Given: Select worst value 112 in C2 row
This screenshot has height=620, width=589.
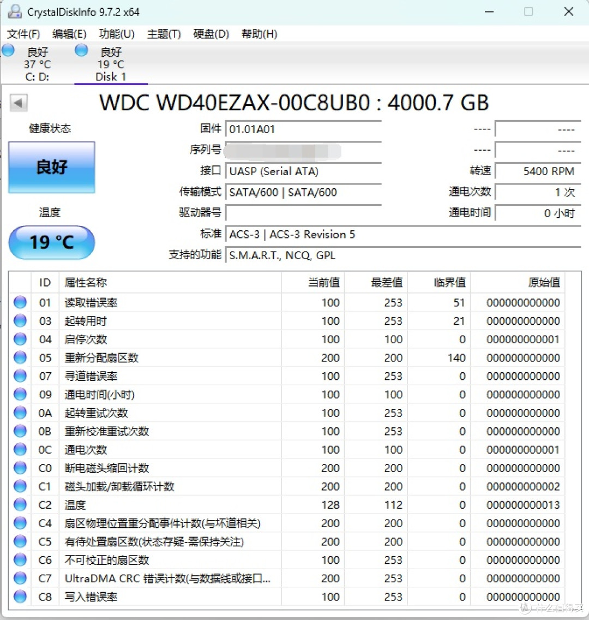Looking at the screenshot, I should [x=393, y=505].
